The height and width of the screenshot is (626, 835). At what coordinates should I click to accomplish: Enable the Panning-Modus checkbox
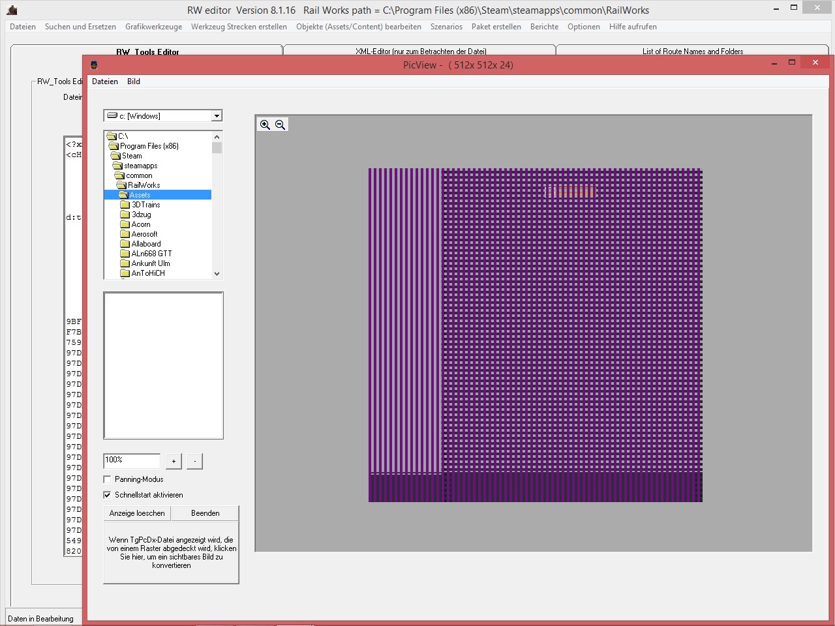click(x=108, y=479)
